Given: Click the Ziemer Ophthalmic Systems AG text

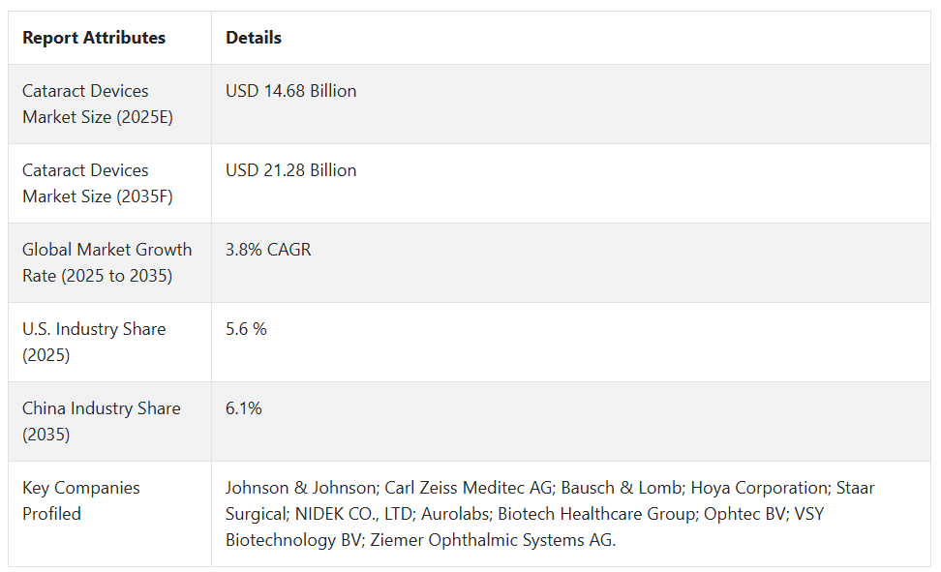Looking at the screenshot, I should [x=492, y=540].
